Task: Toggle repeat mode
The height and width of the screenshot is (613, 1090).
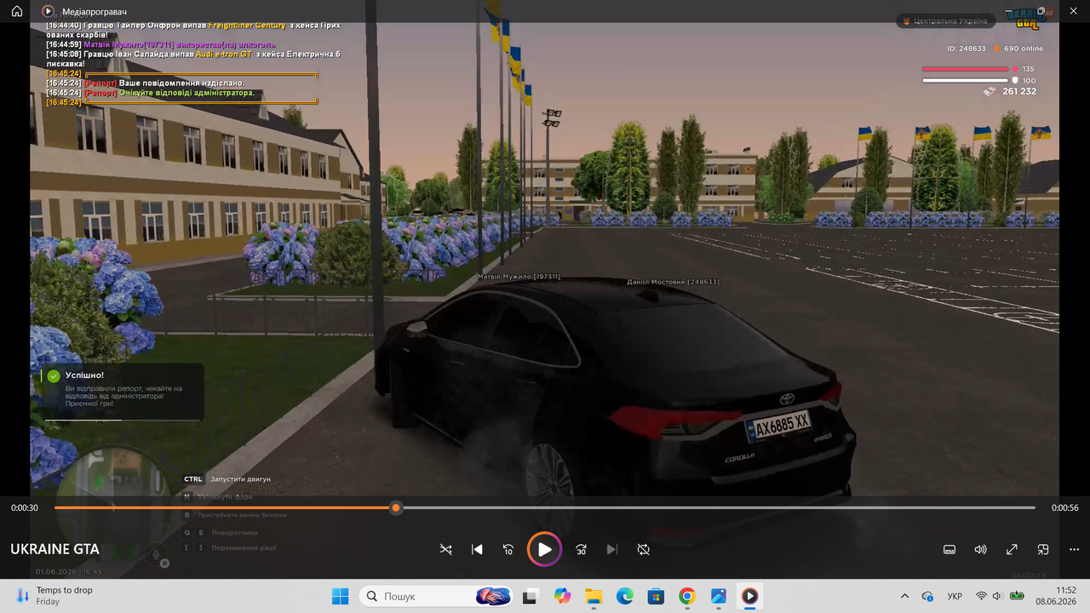Action: click(644, 549)
